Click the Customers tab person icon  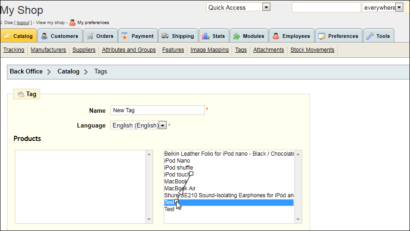tap(44, 36)
